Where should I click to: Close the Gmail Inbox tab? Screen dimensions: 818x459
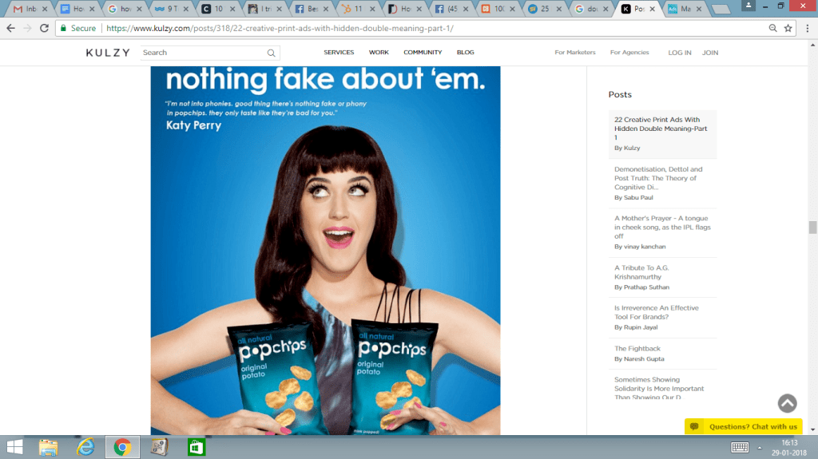45,9
